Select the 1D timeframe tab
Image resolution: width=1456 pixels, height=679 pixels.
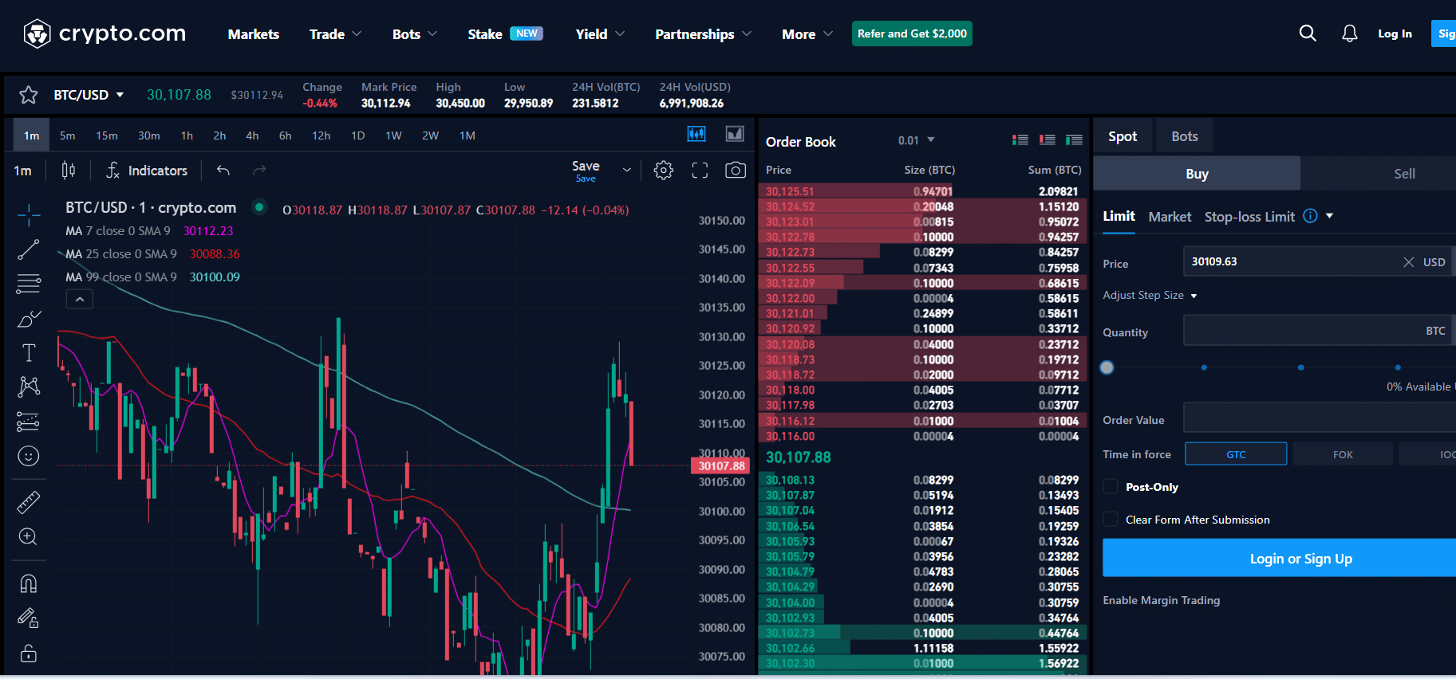point(358,135)
